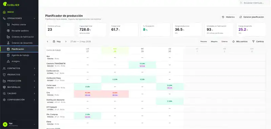Click the Órdenes de fabricación factory icon
Screen dimensions: 271x129
(x=8, y=37)
